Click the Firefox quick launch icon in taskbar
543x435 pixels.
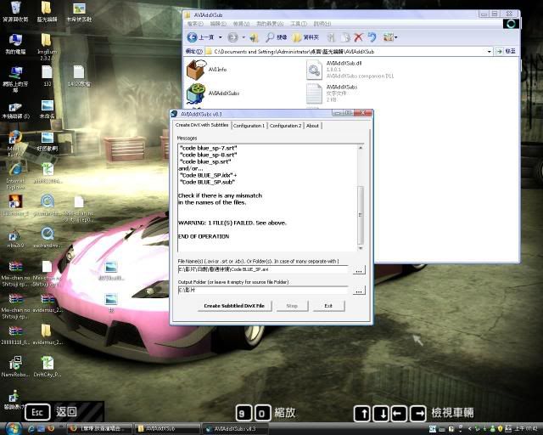(51, 429)
